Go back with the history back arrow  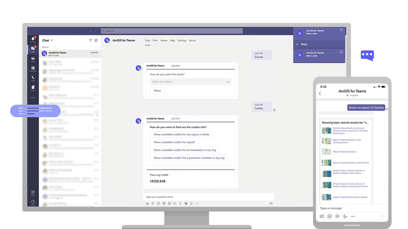pyautogui.click(x=91, y=31)
